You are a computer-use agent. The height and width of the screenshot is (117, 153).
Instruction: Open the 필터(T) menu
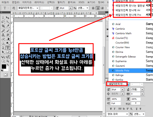tap(61, 2)
